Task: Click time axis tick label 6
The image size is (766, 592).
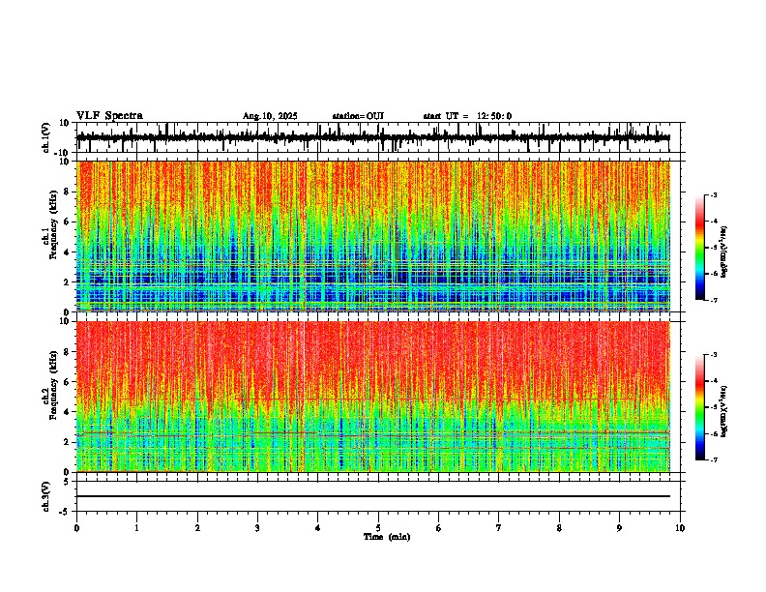Action: pos(439,528)
